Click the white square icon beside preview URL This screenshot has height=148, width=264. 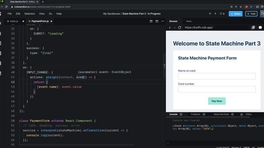260,28
